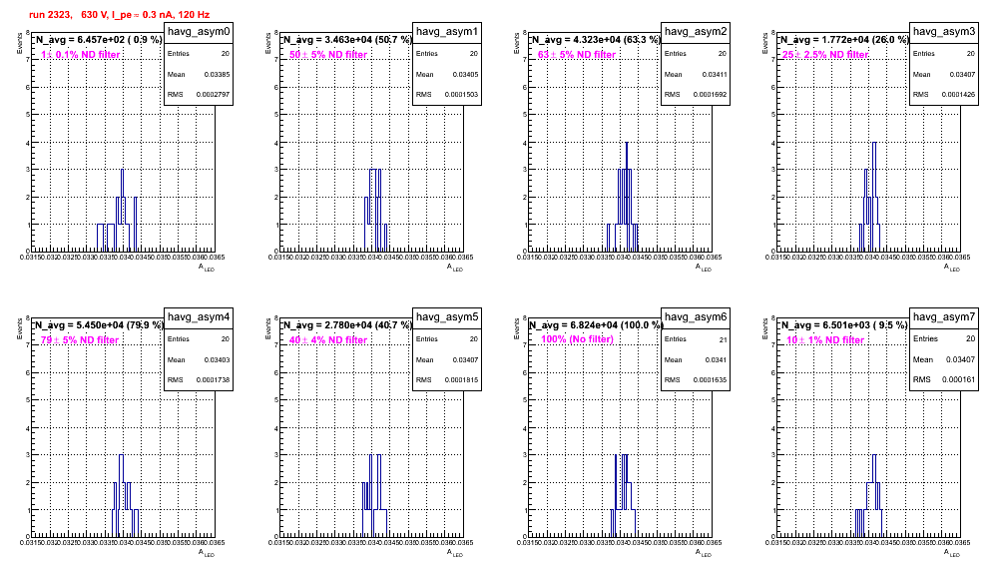Click the 100% (No filter) label
Viewport: 994px width, 571px height.
577,339
